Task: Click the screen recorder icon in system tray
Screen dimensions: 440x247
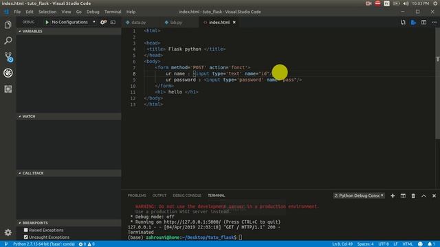Action: pyautogui.click(x=368, y=3)
